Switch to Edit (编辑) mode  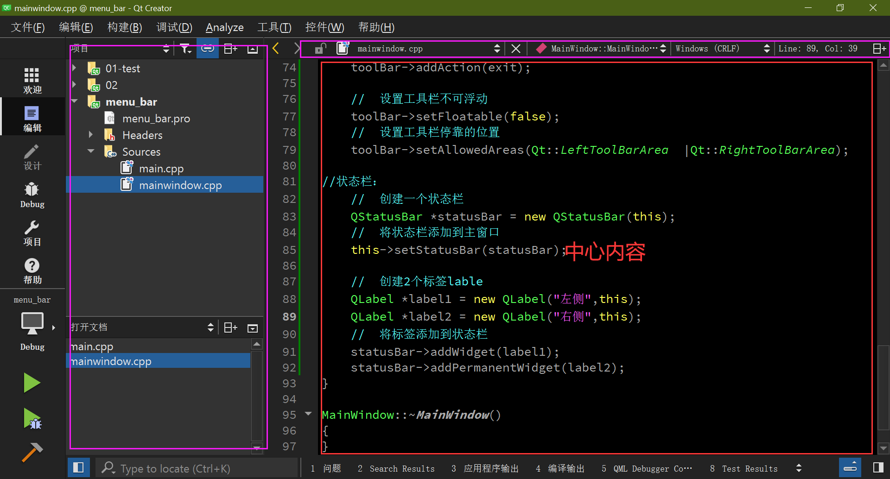point(32,119)
